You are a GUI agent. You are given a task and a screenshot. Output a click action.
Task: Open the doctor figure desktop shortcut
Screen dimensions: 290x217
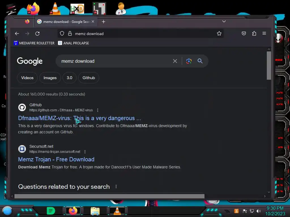point(121,8)
